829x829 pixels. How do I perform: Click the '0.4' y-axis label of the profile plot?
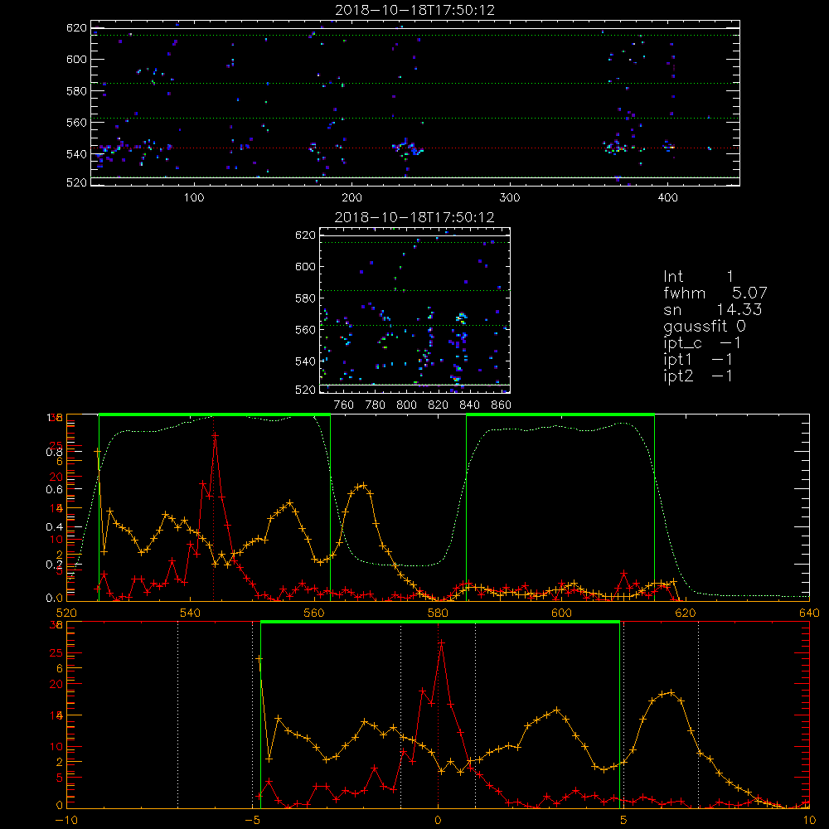pos(54,526)
